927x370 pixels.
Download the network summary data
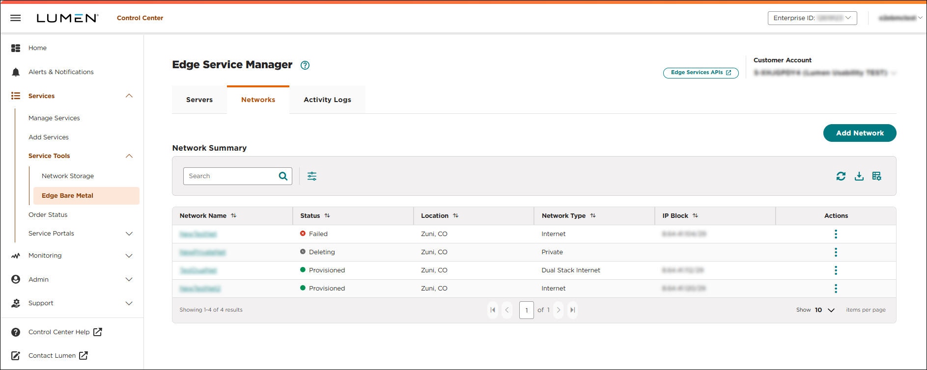[x=859, y=176]
